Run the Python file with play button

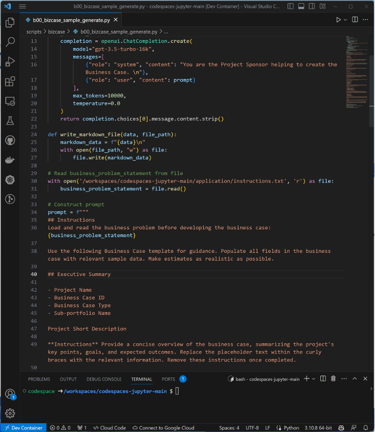tap(338, 20)
